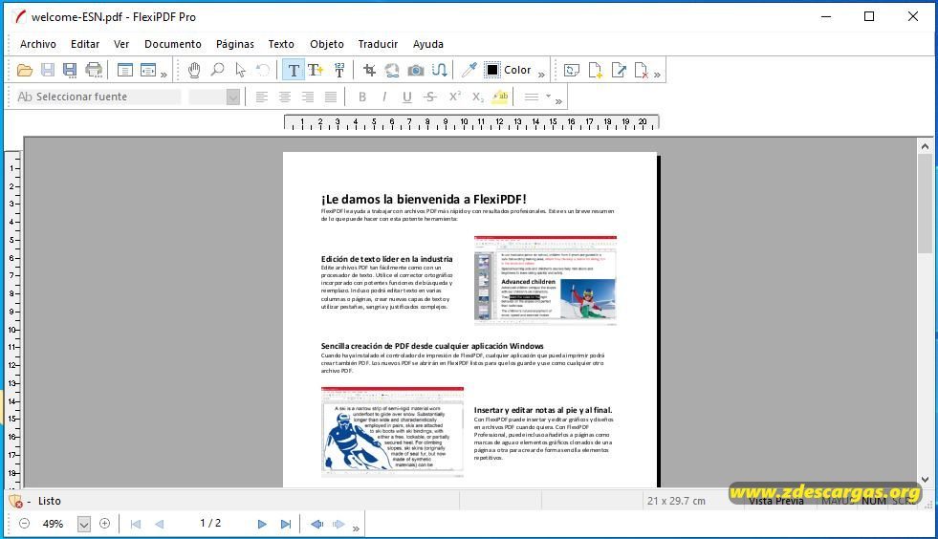Open a file with the folder icon
This screenshot has width=938, height=539.
25,70
